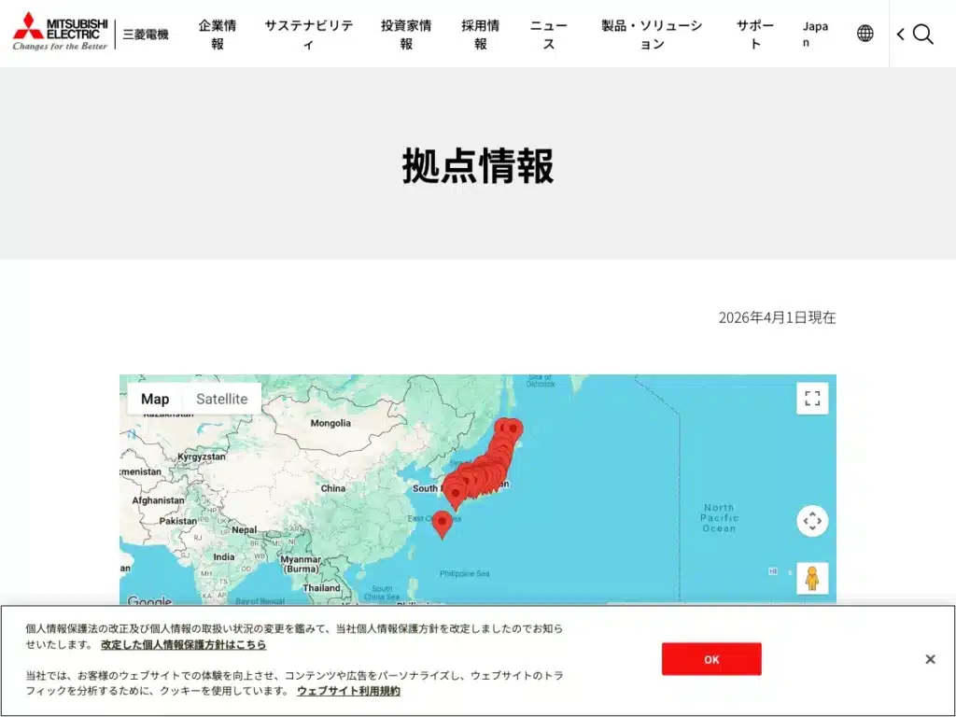
Task: Open the ニュース menu
Action: click(549, 35)
